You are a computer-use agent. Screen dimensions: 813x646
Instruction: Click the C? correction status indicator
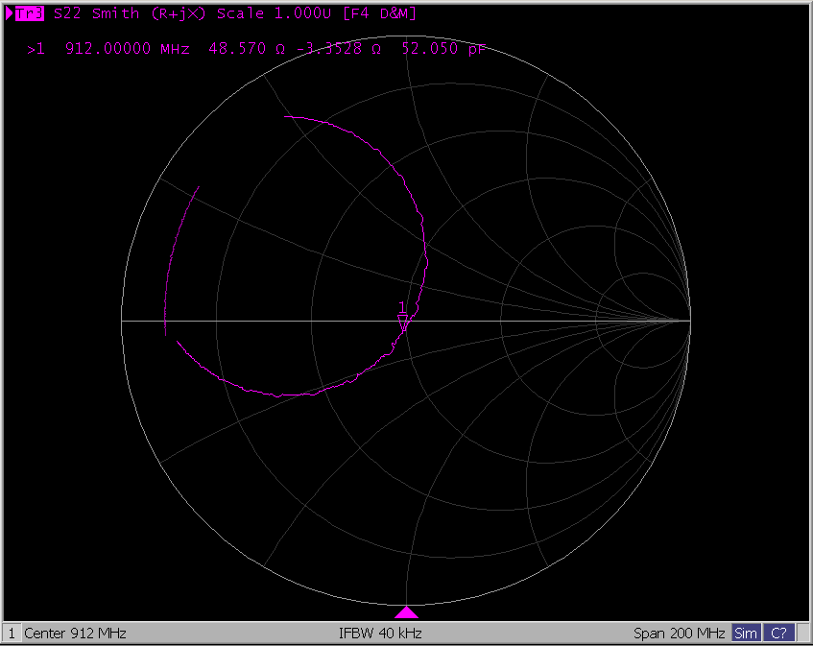778,634
